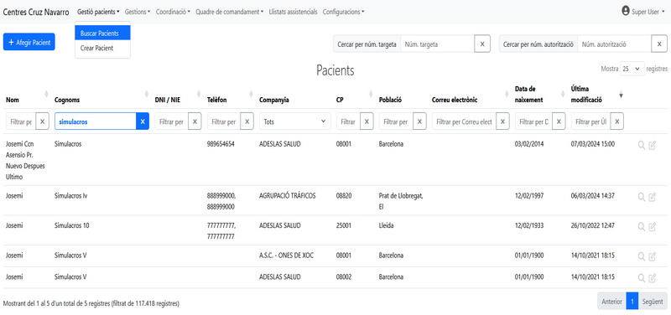
Task: Go to the Següent page
Action: 653,302
